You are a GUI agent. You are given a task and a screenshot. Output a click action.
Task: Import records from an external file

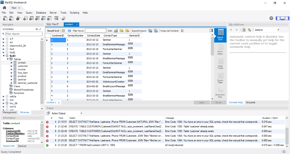(x=156, y=31)
